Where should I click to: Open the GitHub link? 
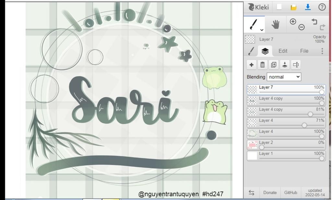pyautogui.click(x=291, y=192)
